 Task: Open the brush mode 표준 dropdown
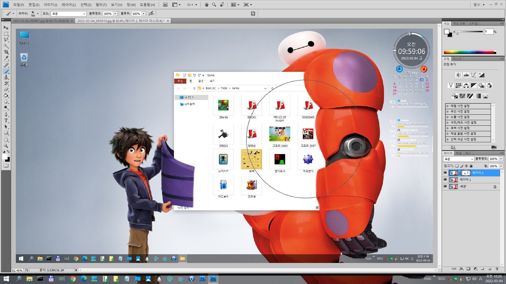click(x=69, y=14)
